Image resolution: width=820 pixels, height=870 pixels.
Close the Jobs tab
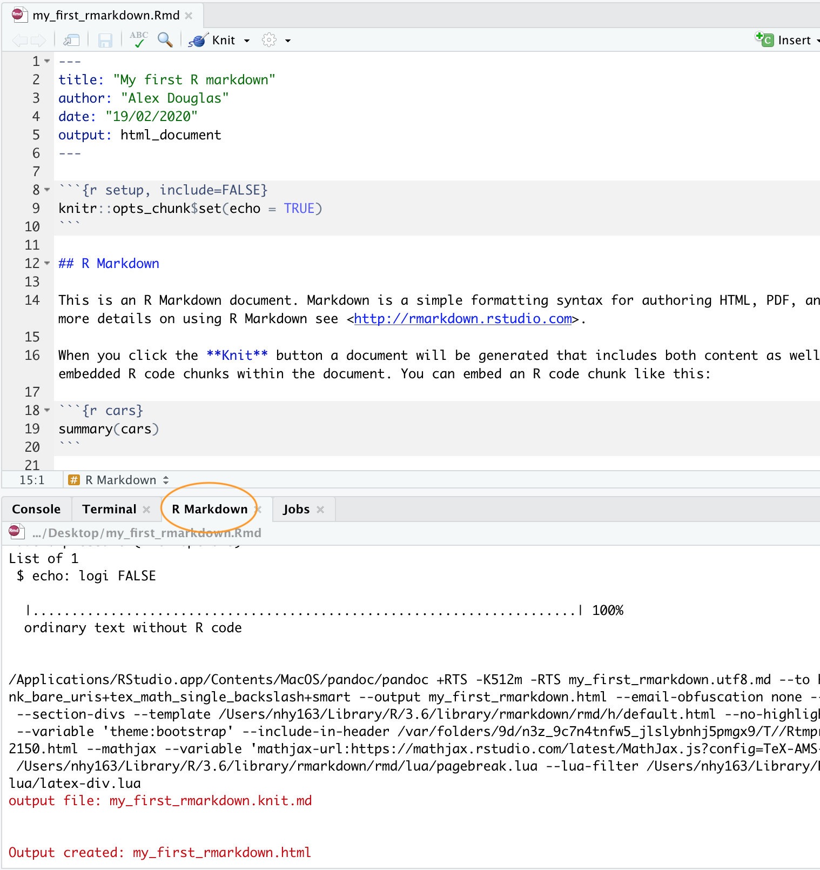320,510
